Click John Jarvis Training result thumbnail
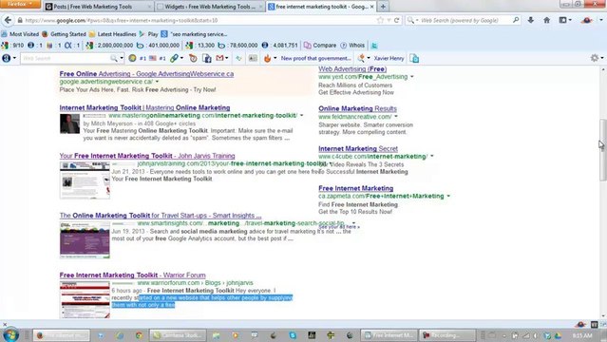Image resolution: width=607 pixels, height=342 pixels. coord(85,180)
